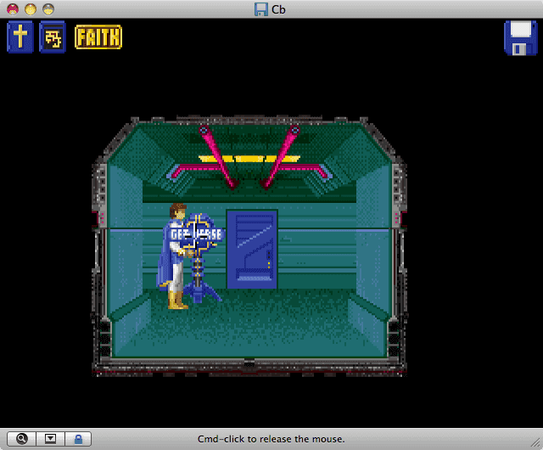
Task: Click the yellow FAITH meter badge
Action: (x=98, y=37)
